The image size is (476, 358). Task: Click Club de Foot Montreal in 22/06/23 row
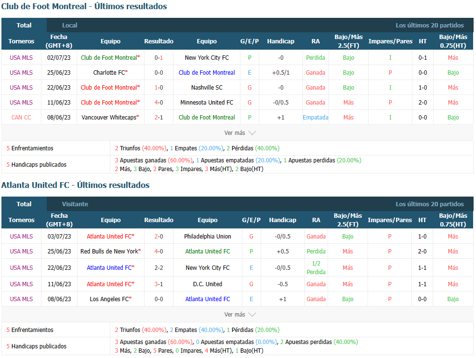110,87
